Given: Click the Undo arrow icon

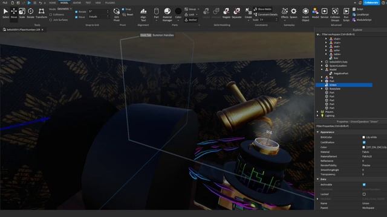Looking at the screenshot, I should point(41,2).
